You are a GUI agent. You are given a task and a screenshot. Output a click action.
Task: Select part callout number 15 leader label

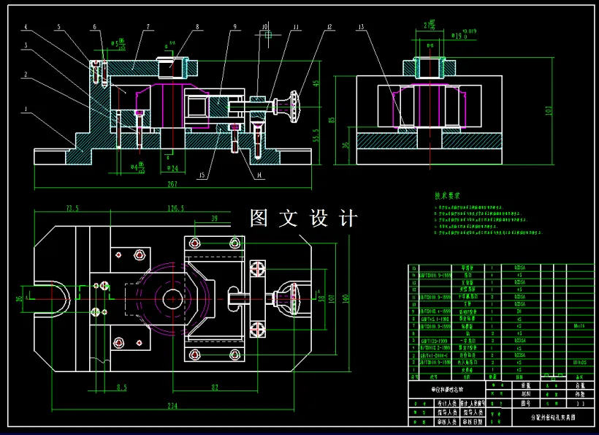click(x=202, y=175)
